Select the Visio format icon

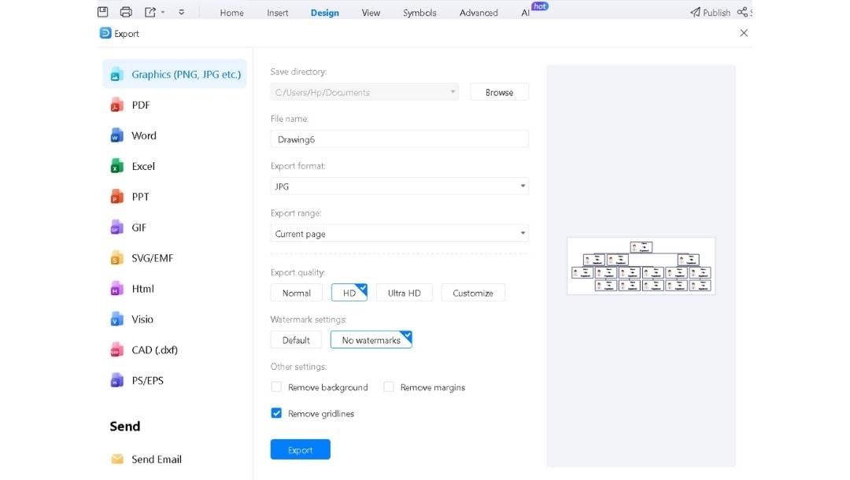[116, 319]
